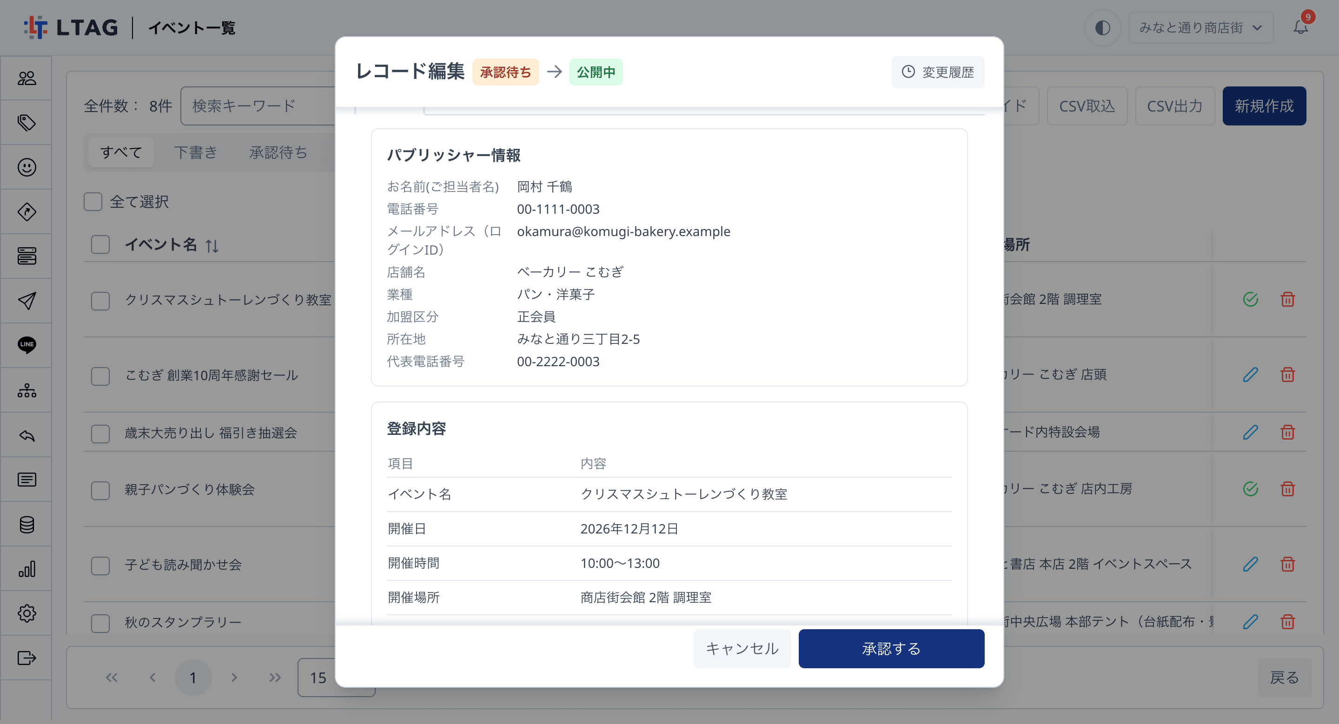Open the text list sidebar icon
This screenshot has width=1339, height=724.
click(27, 480)
